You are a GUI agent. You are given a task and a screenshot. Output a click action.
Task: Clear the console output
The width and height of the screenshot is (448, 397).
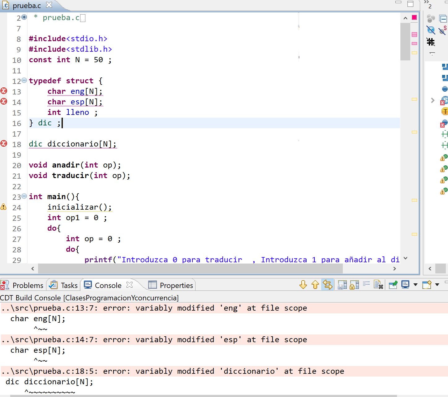click(x=378, y=285)
